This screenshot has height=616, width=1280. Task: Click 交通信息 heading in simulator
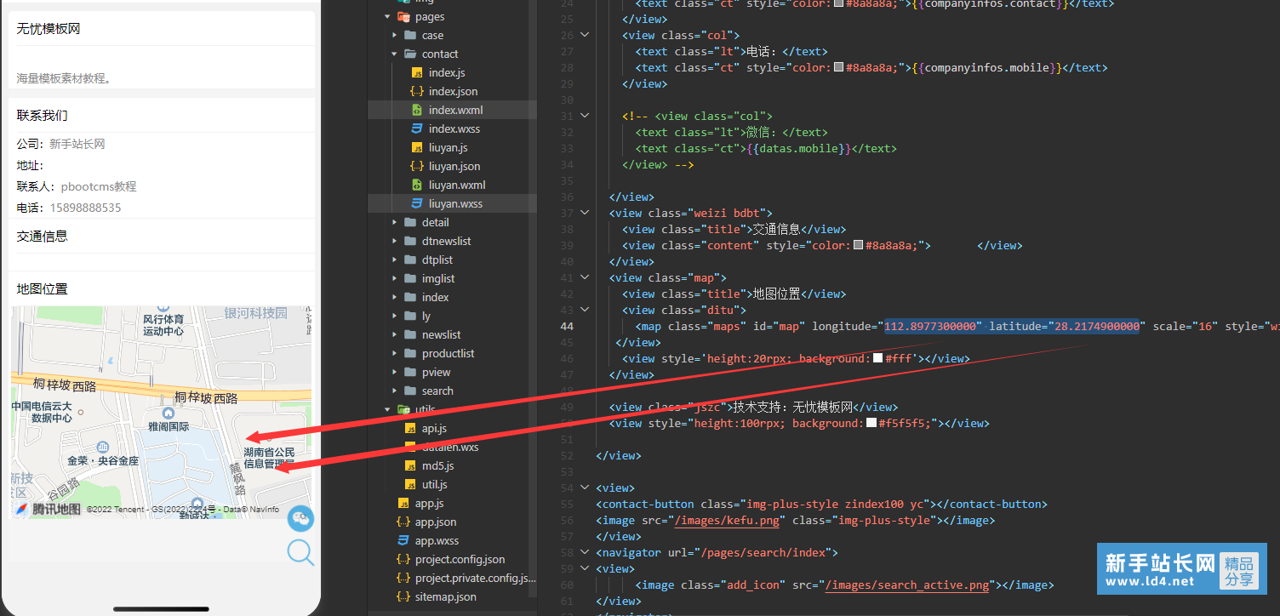pyautogui.click(x=43, y=236)
